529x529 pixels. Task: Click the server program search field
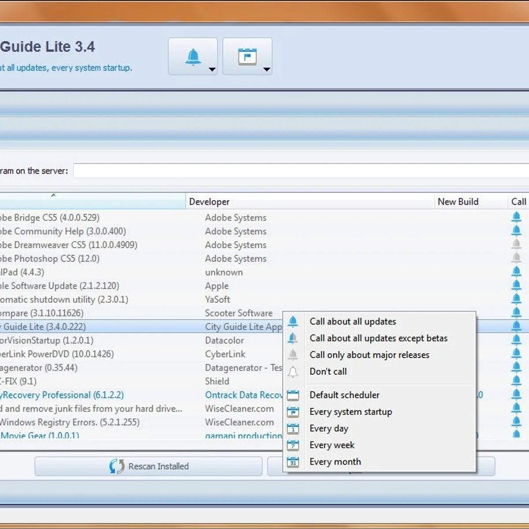tap(301, 171)
